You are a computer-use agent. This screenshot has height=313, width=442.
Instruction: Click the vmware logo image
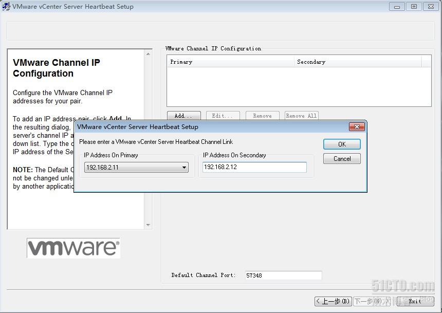pyautogui.click(x=73, y=248)
